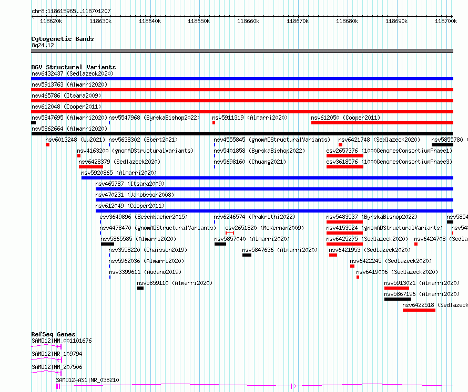The height and width of the screenshot is (392, 468).
Task: Click the nsv5698160 (Chuang2021) label
Action: pyautogui.click(x=250, y=162)
